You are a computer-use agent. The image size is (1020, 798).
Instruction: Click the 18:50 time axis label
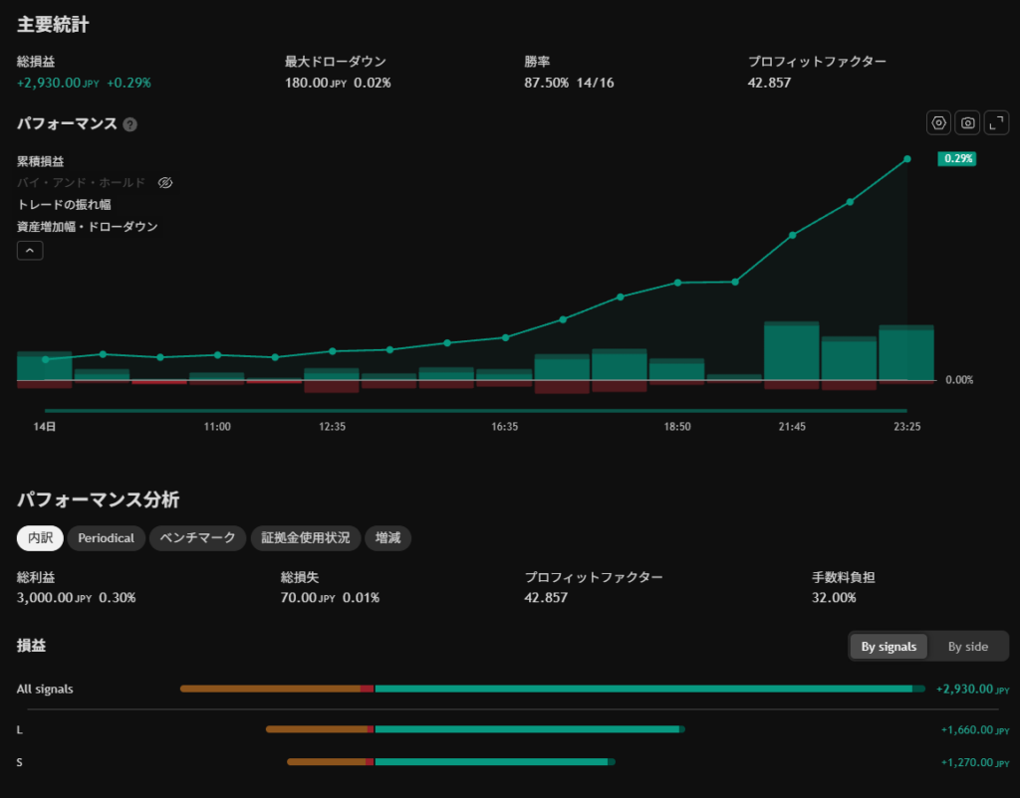click(x=677, y=427)
